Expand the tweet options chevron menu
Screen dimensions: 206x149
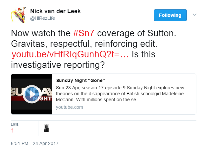coord(194,15)
